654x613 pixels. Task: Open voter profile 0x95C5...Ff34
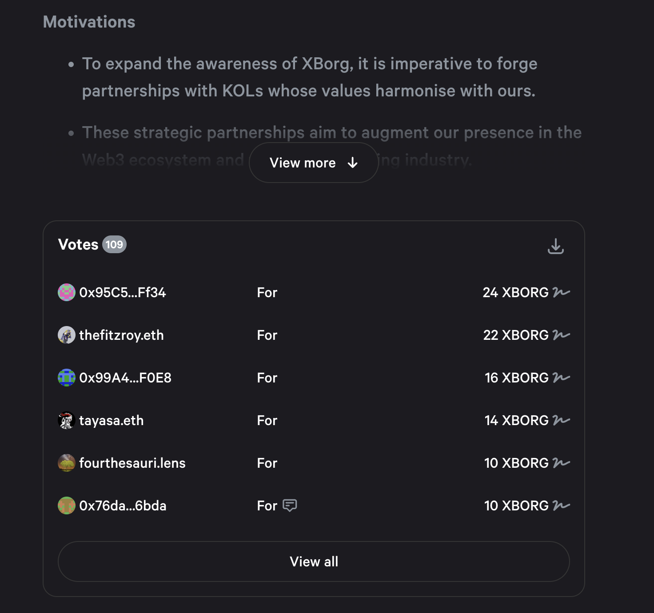click(123, 292)
